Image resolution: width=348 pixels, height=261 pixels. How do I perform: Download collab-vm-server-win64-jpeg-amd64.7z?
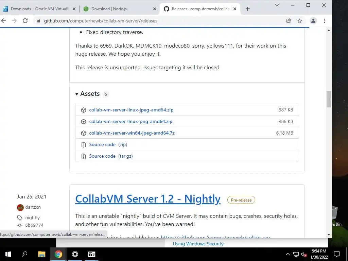pos(132,133)
